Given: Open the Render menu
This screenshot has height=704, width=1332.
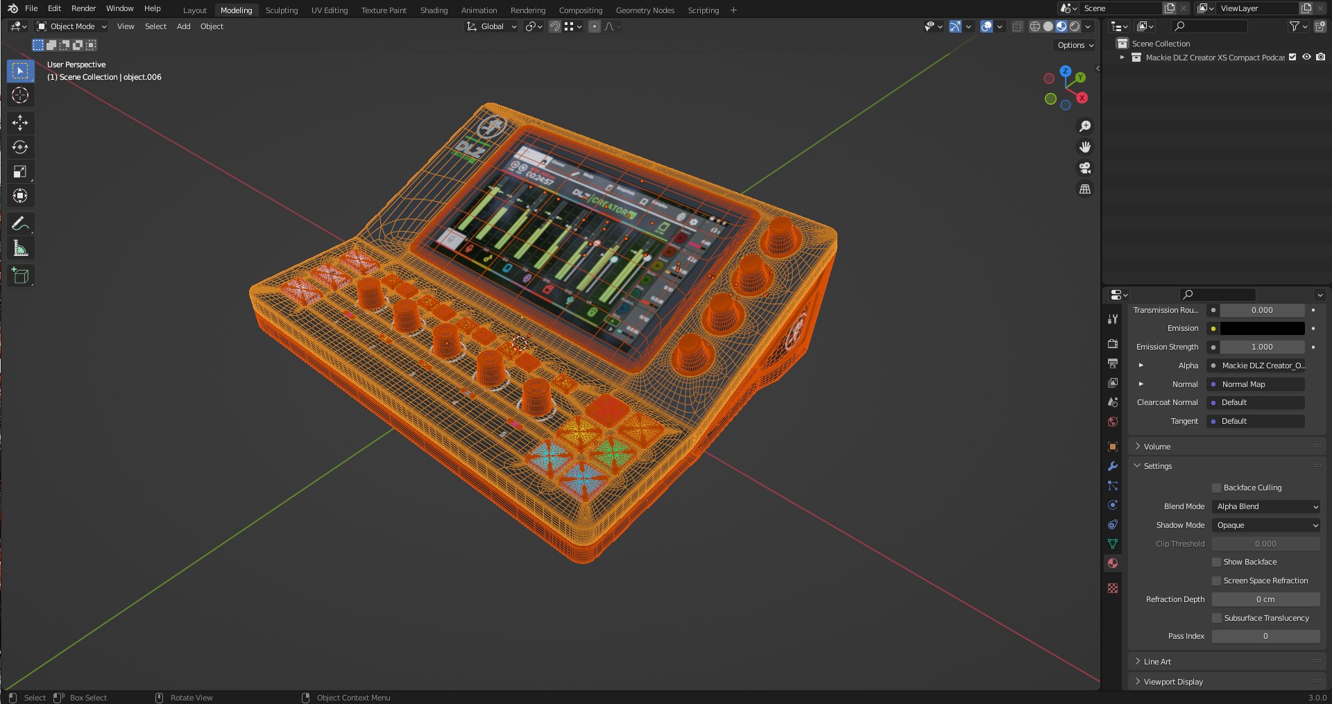Looking at the screenshot, I should click(83, 8).
